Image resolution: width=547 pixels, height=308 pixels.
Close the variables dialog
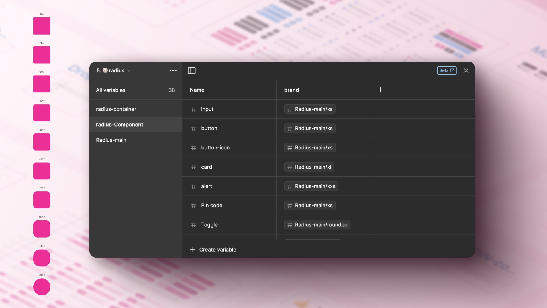466,70
